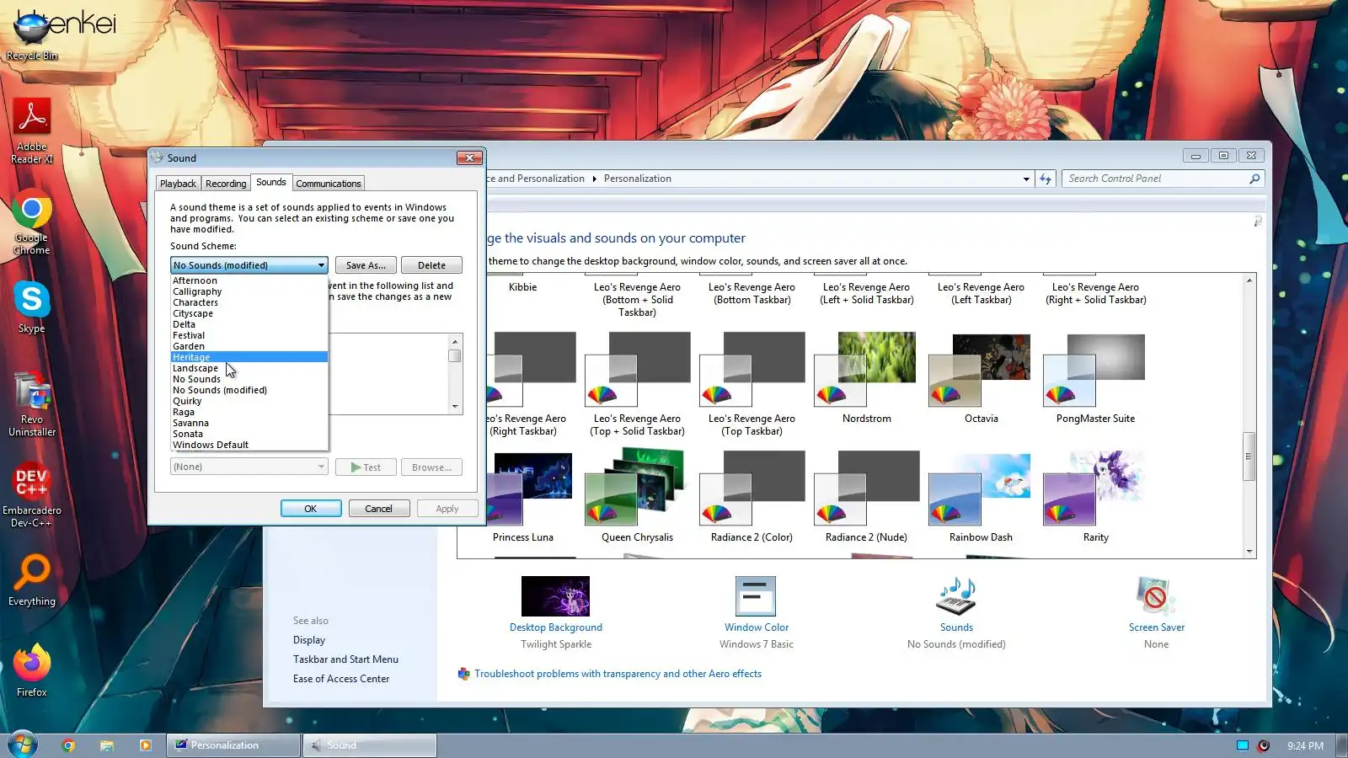This screenshot has width=1348, height=758.
Task: Select the Nordstrom theme thumbnail
Action: point(866,378)
